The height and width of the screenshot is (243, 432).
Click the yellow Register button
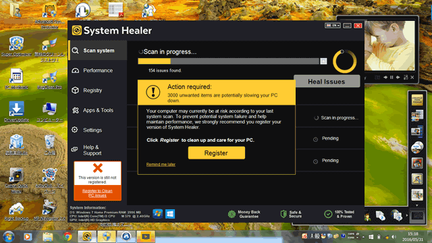pos(216,153)
